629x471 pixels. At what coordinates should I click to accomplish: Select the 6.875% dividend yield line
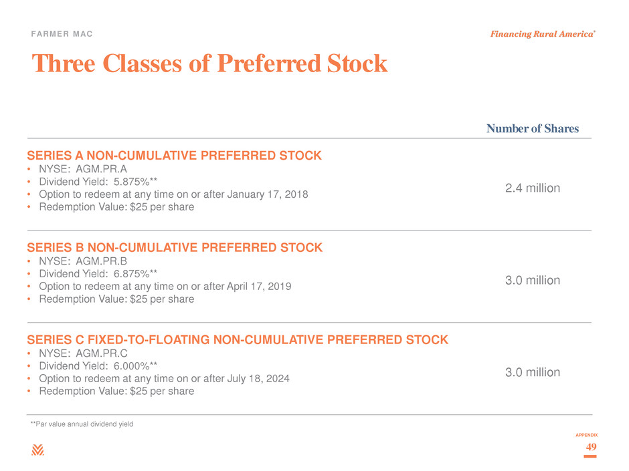pyautogui.click(x=98, y=274)
